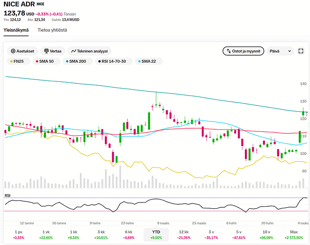This screenshot has width=310, height=245.
Task: Toggle the SMA 22 indicator chip
Action: pyautogui.click(x=149, y=61)
